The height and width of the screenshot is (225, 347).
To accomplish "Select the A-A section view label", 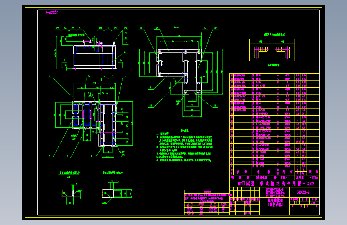I will pyautogui.click(x=176, y=27).
